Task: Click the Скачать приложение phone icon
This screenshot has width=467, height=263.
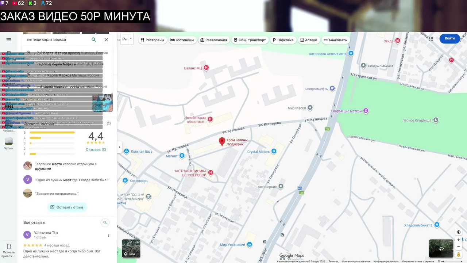Action: tap(9, 247)
